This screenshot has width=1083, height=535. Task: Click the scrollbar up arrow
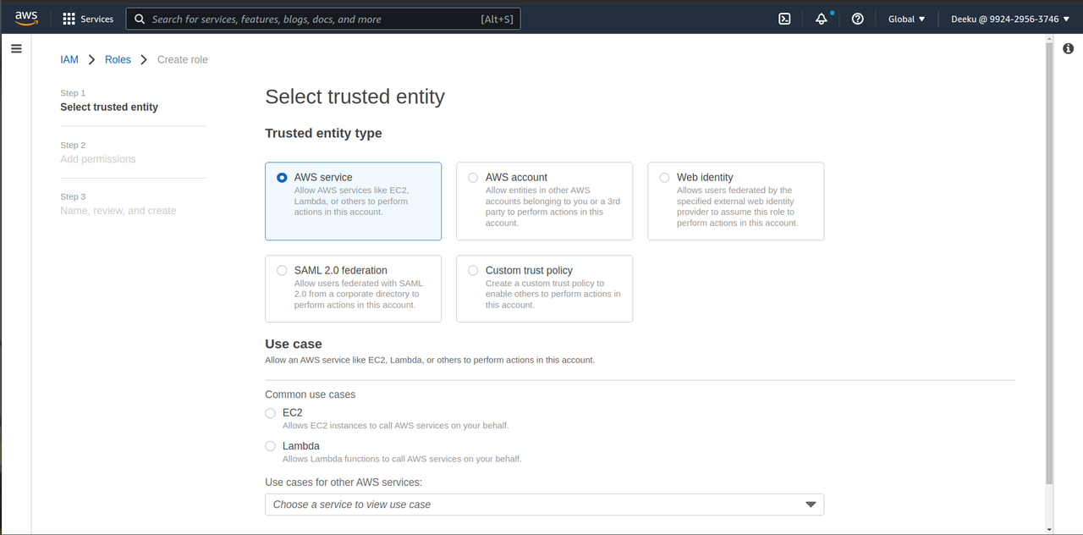pyautogui.click(x=1050, y=38)
